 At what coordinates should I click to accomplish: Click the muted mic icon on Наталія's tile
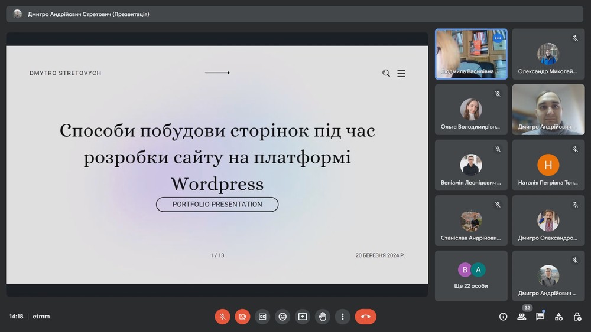tap(575, 149)
